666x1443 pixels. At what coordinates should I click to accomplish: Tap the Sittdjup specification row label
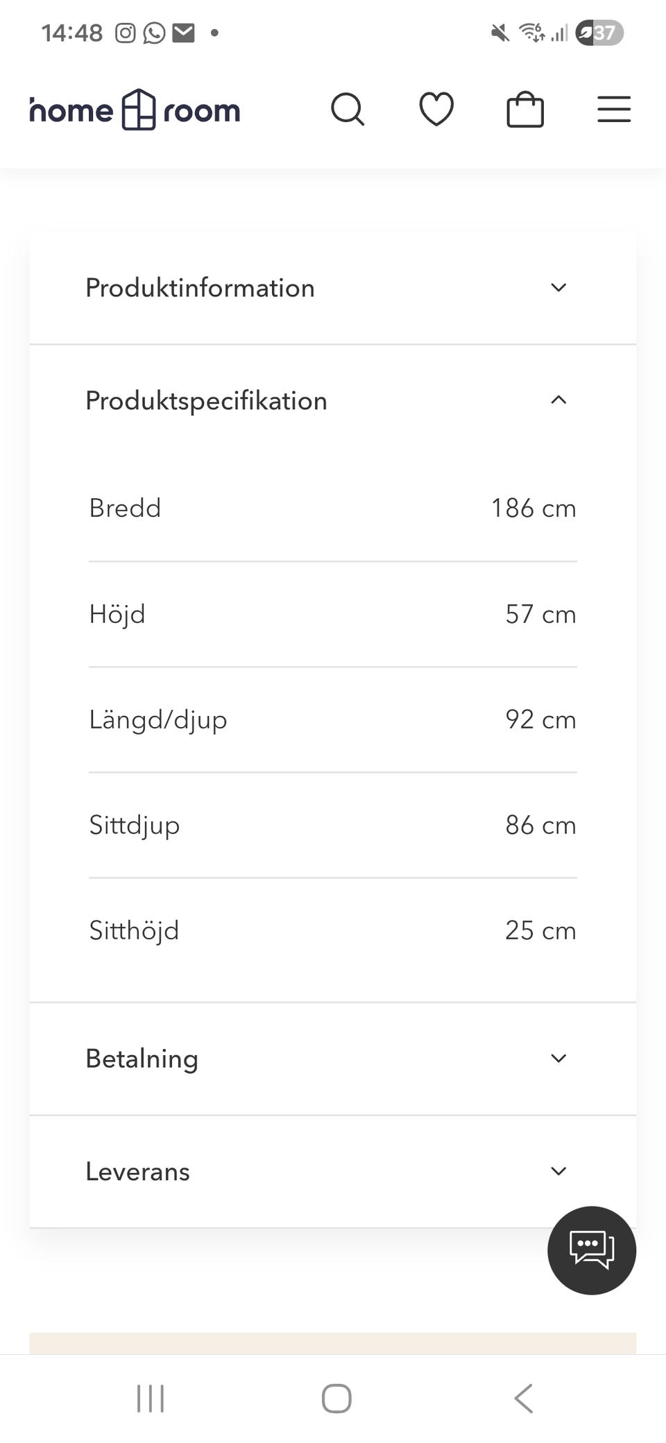click(135, 826)
